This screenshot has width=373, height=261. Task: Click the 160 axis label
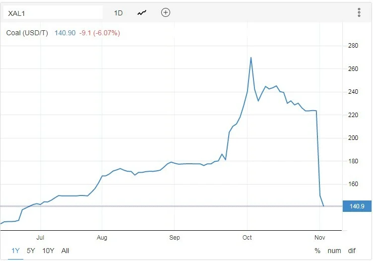tap(353, 184)
